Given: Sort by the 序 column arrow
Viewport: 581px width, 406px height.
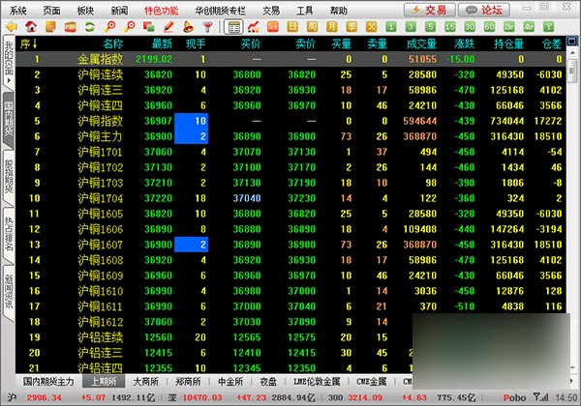Looking at the screenshot, I should click(35, 44).
